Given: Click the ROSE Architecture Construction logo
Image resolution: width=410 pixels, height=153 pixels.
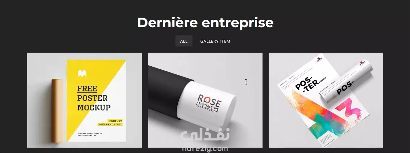Looking at the screenshot, I should (208, 103).
